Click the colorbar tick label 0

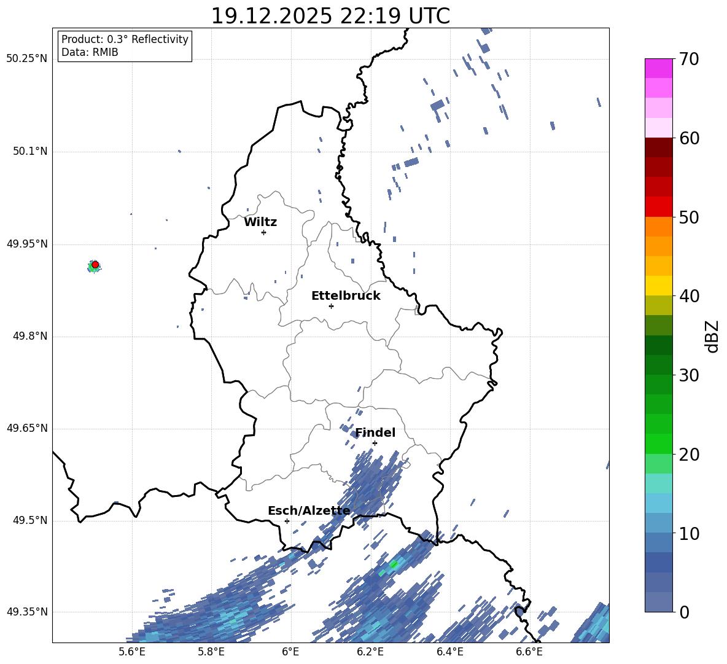(684, 612)
